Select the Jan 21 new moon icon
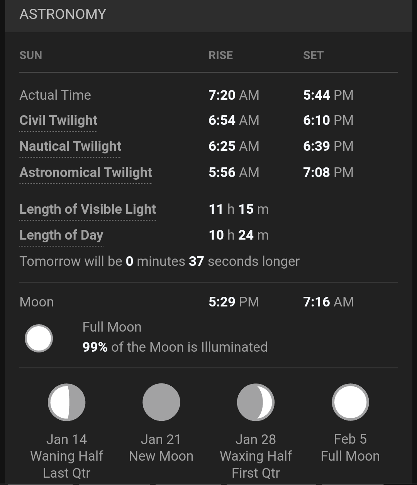The image size is (417, 485). [x=161, y=402]
